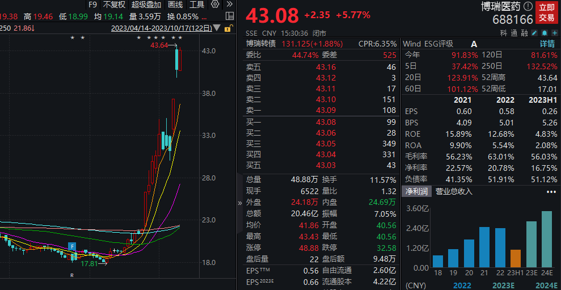Screen dimensions: 561x290
Task: Toggle the chart panel layout icon
Action: pos(230,16)
